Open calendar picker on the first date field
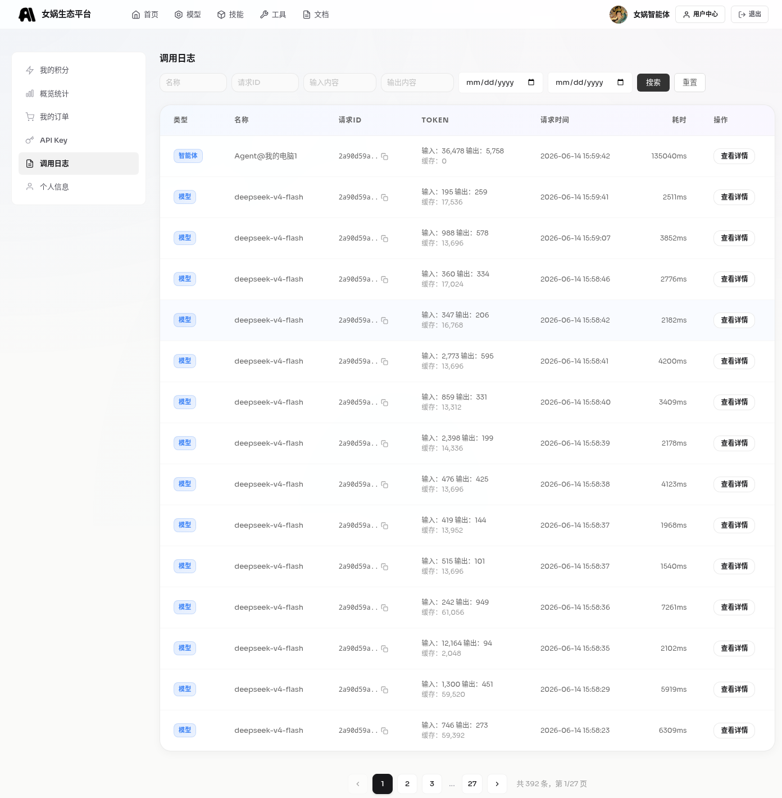 pos(531,83)
